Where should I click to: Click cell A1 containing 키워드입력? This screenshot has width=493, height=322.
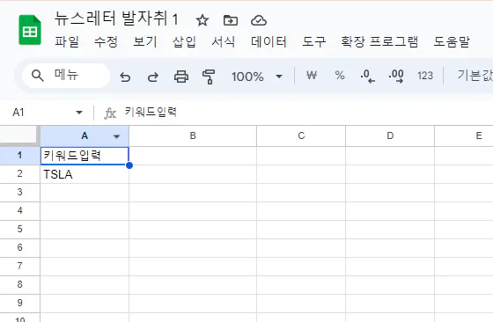click(85, 156)
